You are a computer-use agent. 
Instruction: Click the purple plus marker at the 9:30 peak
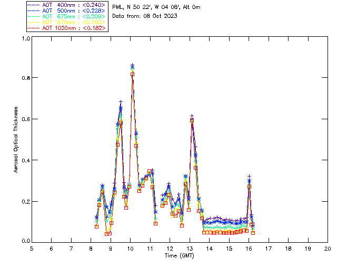click(x=121, y=101)
